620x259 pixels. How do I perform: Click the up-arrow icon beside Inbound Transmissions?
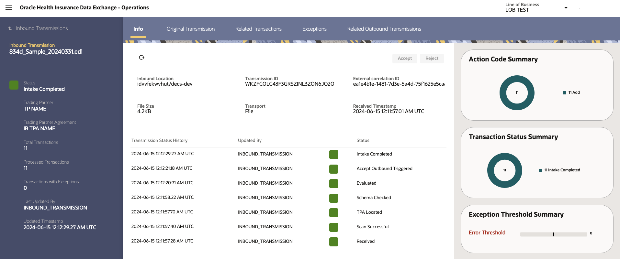(10, 28)
